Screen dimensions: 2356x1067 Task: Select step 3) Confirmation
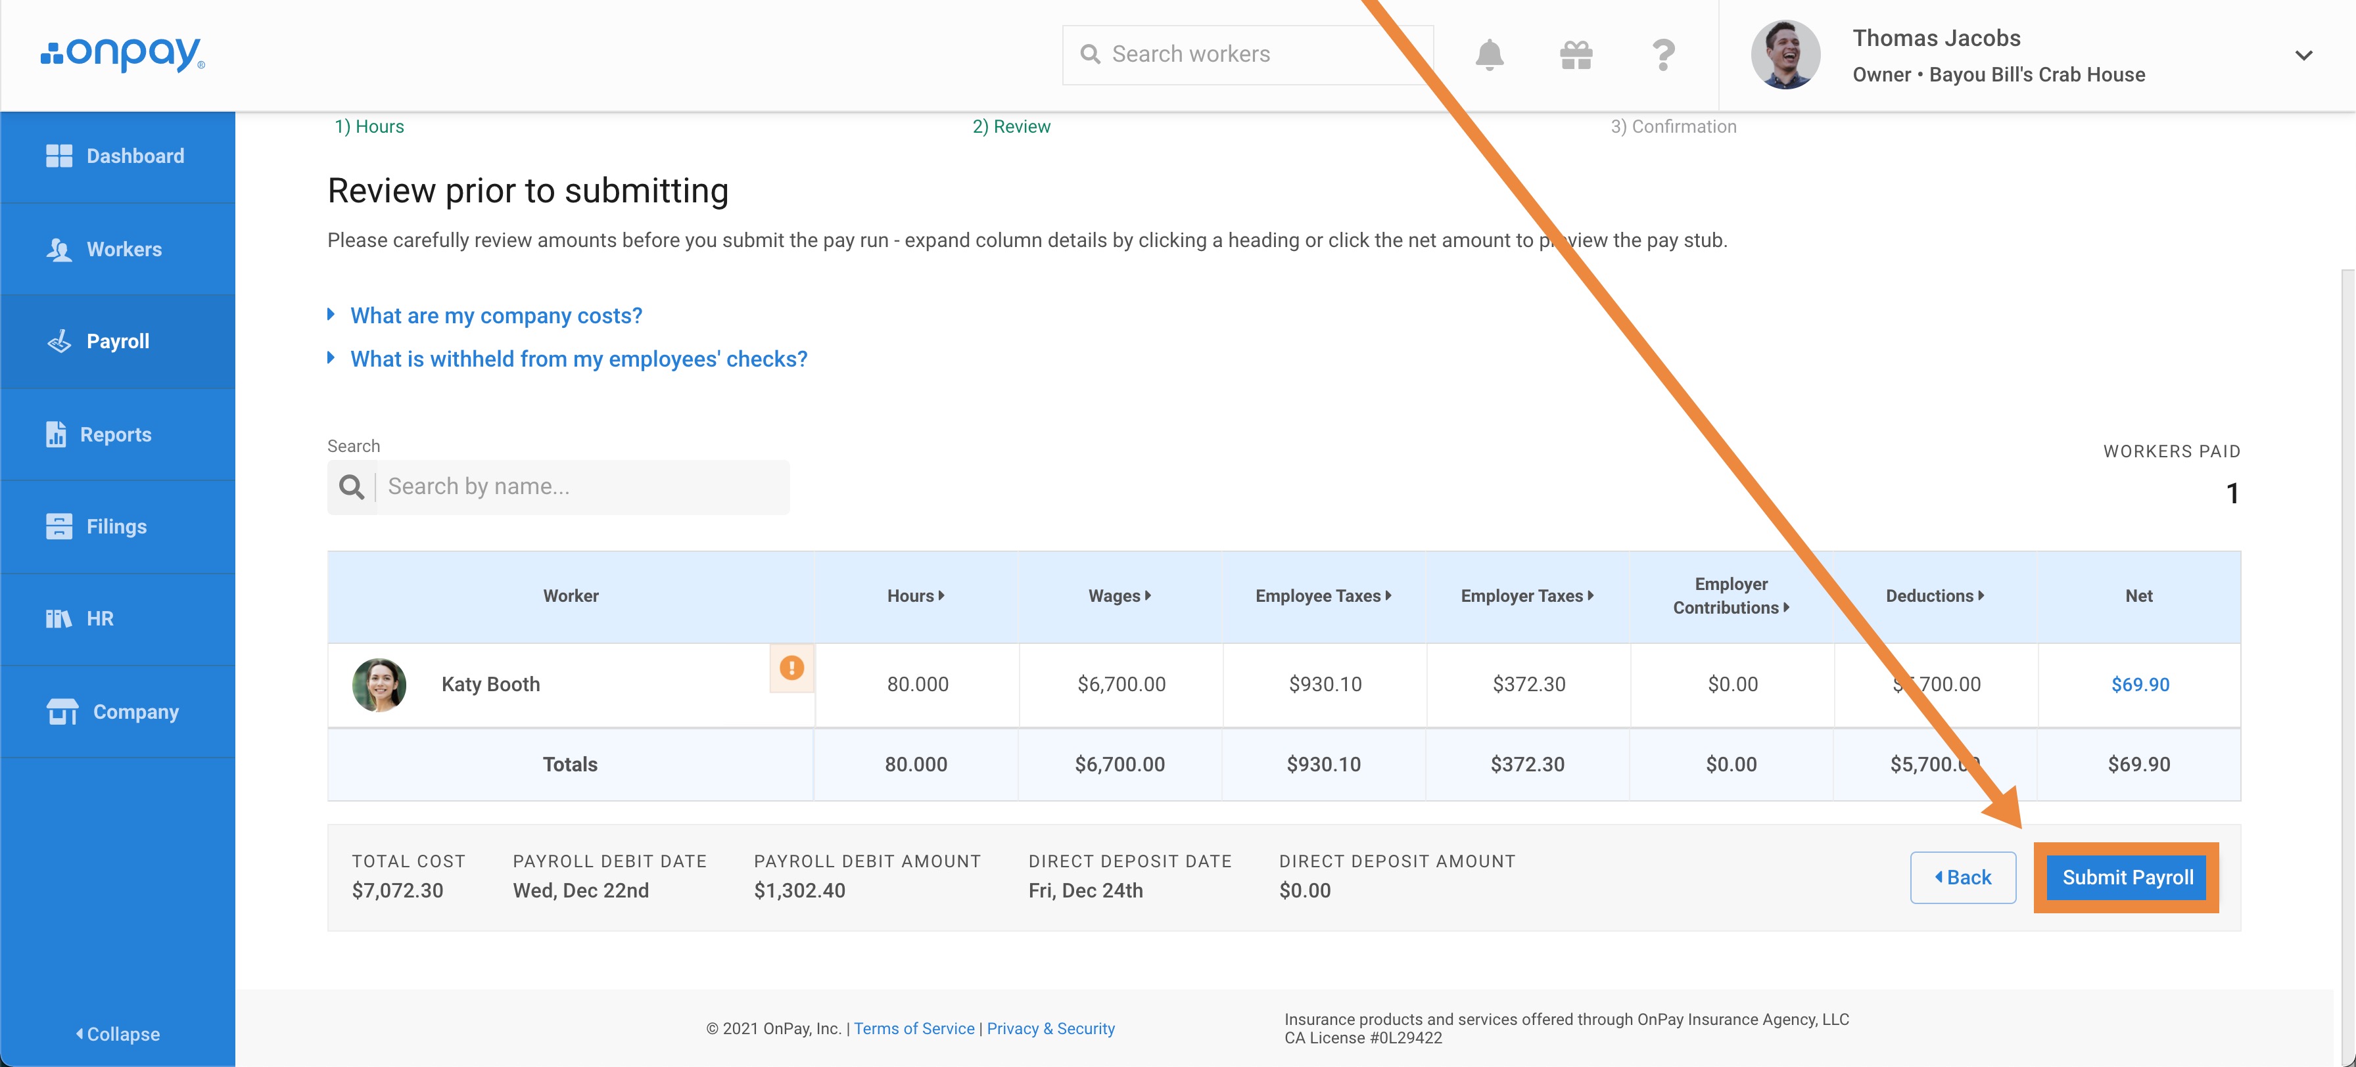coord(1673,126)
